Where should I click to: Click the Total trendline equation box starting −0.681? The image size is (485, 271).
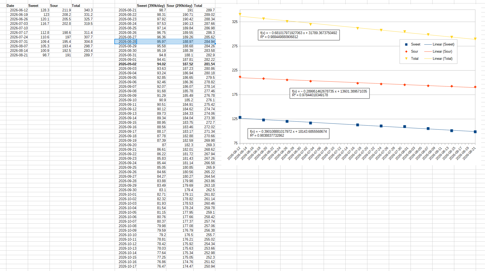[x=299, y=35]
